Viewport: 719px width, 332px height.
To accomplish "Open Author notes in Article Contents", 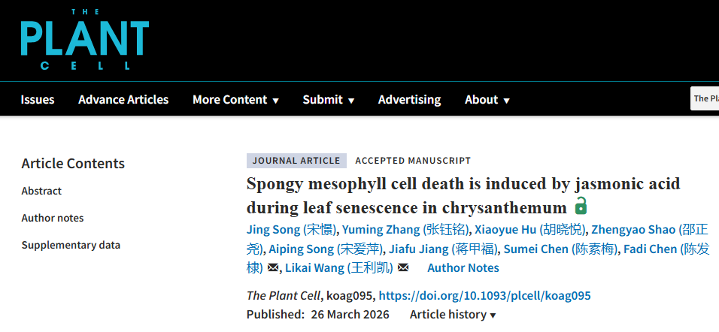I will [53, 218].
